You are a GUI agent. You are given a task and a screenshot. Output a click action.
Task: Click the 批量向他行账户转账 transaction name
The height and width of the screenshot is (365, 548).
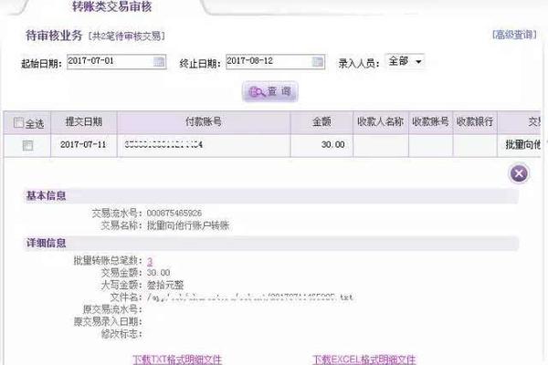(x=188, y=225)
